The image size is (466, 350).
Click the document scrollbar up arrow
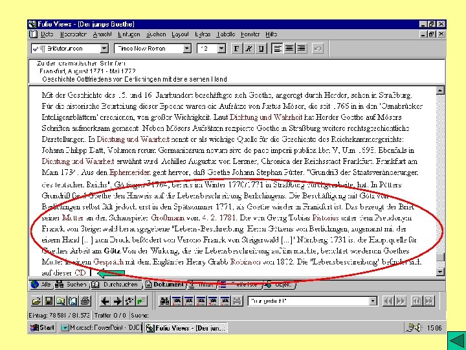[x=440, y=90]
